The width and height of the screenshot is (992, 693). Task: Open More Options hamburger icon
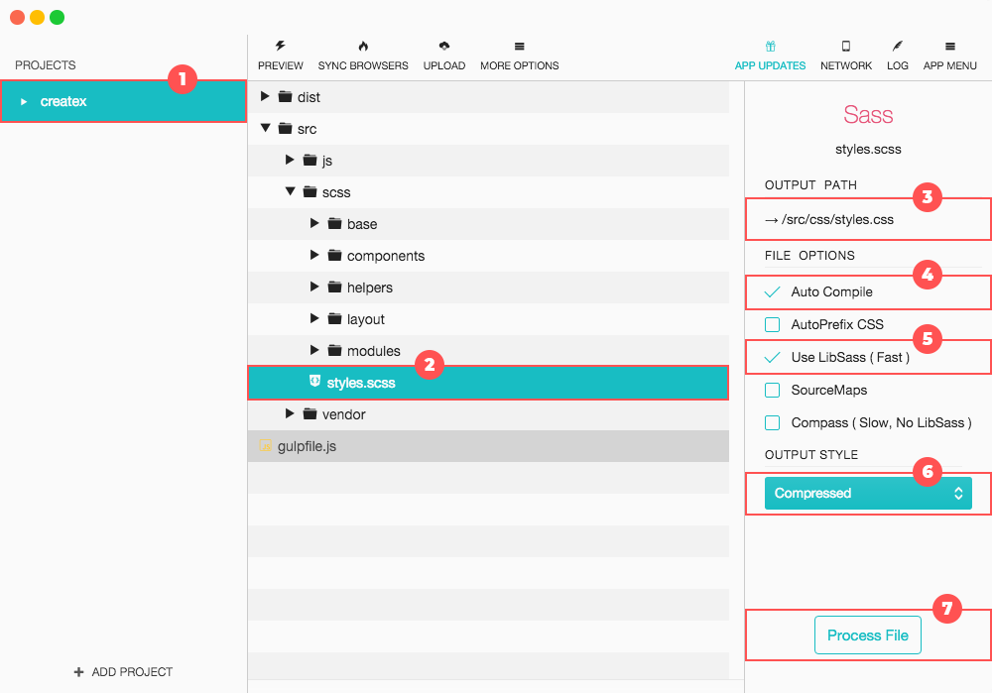point(519,47)
